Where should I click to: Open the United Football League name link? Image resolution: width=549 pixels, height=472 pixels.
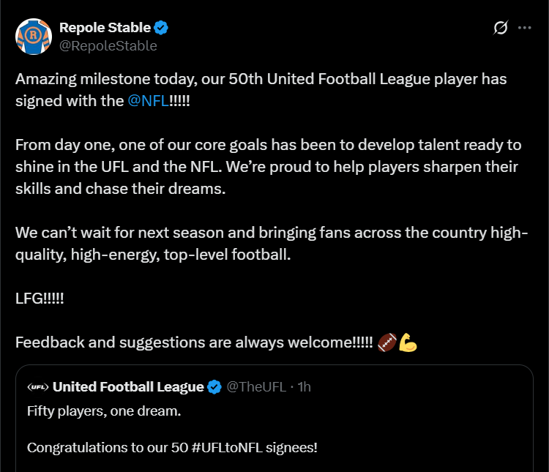pos(128,387)
